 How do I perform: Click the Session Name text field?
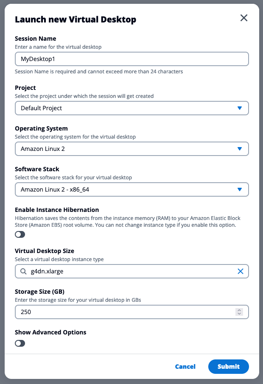pos(131,59)
